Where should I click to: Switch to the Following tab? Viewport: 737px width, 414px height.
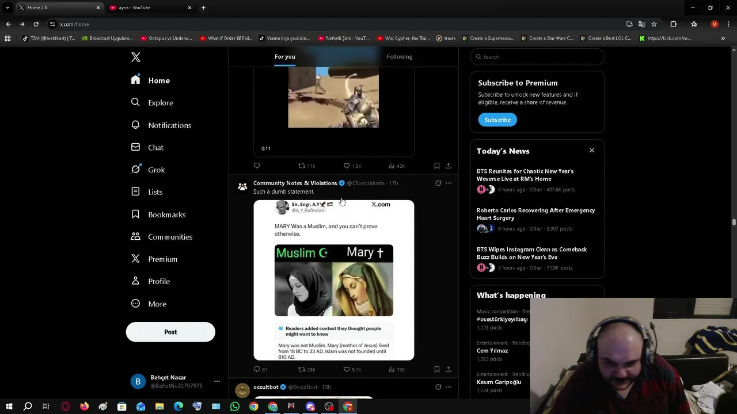[x=400, y=56]
